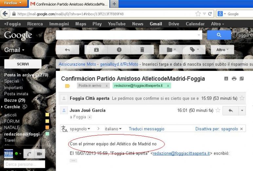Click the Foggia profile thumbnail in chat
The width and height of the screenshot is (253, 171).
tap(9, 154)
